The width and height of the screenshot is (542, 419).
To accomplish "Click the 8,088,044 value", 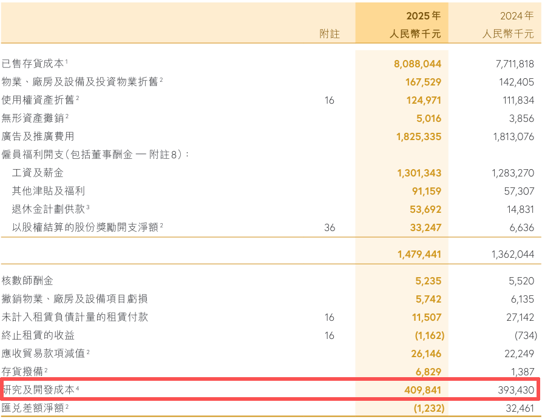I will 418,64.
